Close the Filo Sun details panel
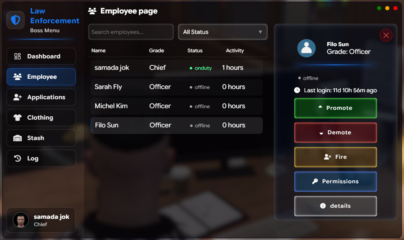Screen dimensions: 404x240 [x=386, y=35]
